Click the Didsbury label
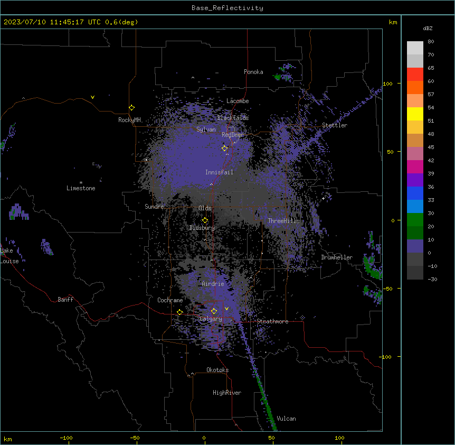This screenshot has width=455, height=445. point(202,228)
